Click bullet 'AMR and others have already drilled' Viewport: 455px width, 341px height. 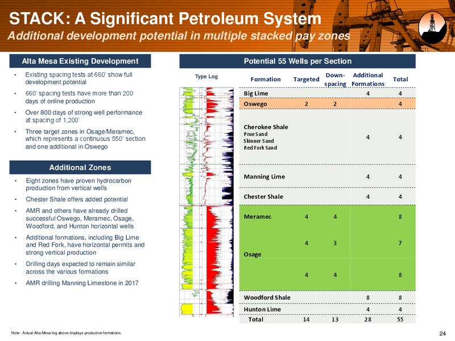pos(80,218)
